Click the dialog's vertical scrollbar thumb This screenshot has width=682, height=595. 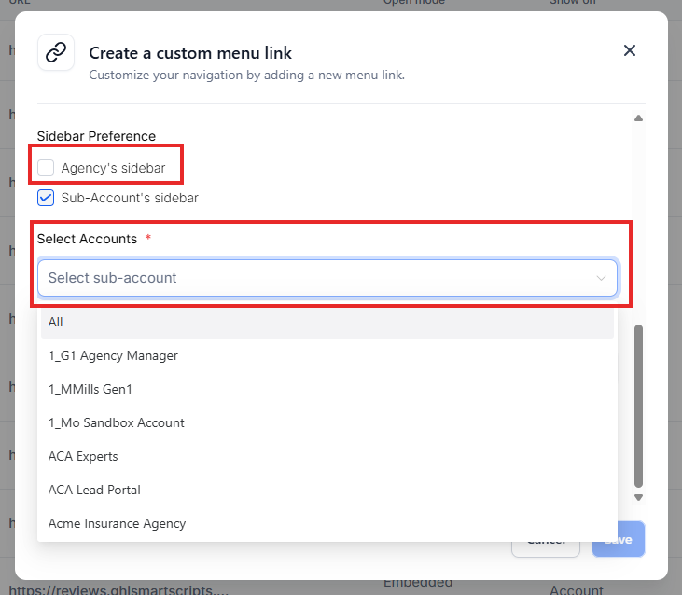(639, 406)
